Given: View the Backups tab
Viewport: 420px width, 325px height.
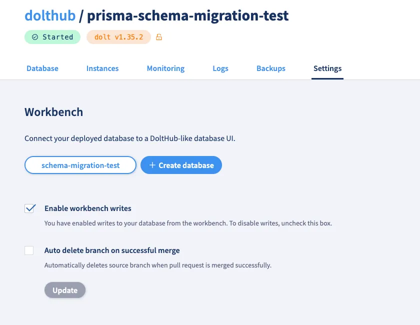Looking at the screenshot, I should pos(270,68).
